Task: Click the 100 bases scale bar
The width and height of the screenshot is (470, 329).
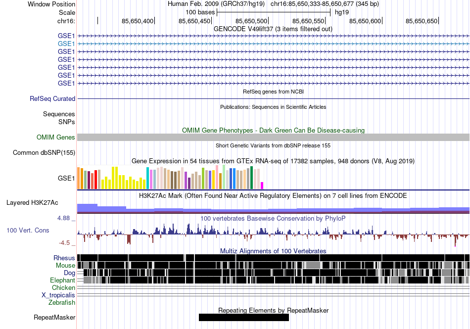Action: coord(274,12)
